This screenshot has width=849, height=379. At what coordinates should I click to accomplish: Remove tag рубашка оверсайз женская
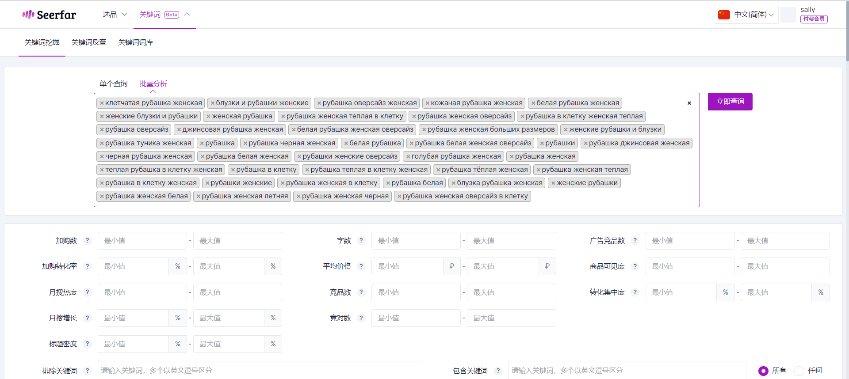319,103
